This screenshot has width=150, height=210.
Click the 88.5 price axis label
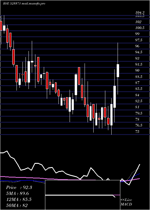coord(139,77)
